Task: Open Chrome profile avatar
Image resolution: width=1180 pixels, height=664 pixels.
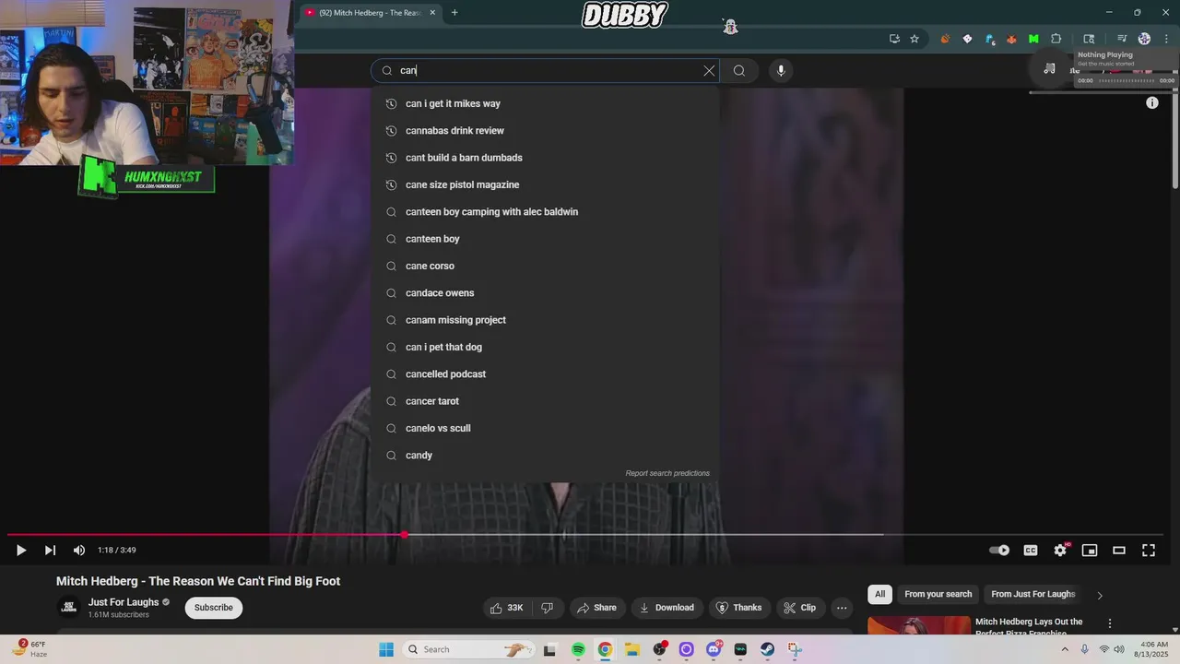Action: [x=1144, y=39]
